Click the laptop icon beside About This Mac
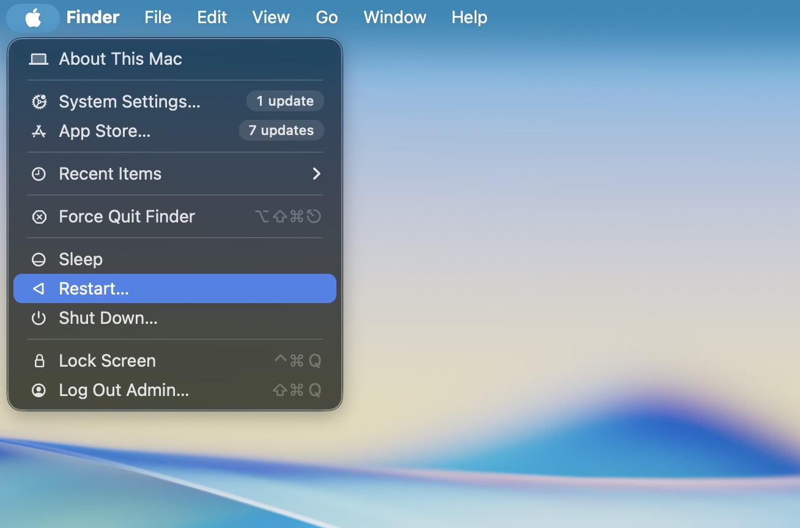 pyautogui.click(x=38, y=59)
